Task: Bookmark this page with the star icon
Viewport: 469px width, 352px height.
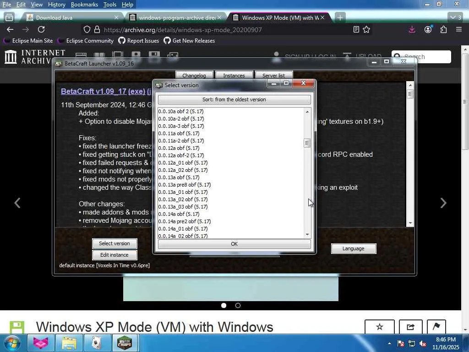Action: 366,29
